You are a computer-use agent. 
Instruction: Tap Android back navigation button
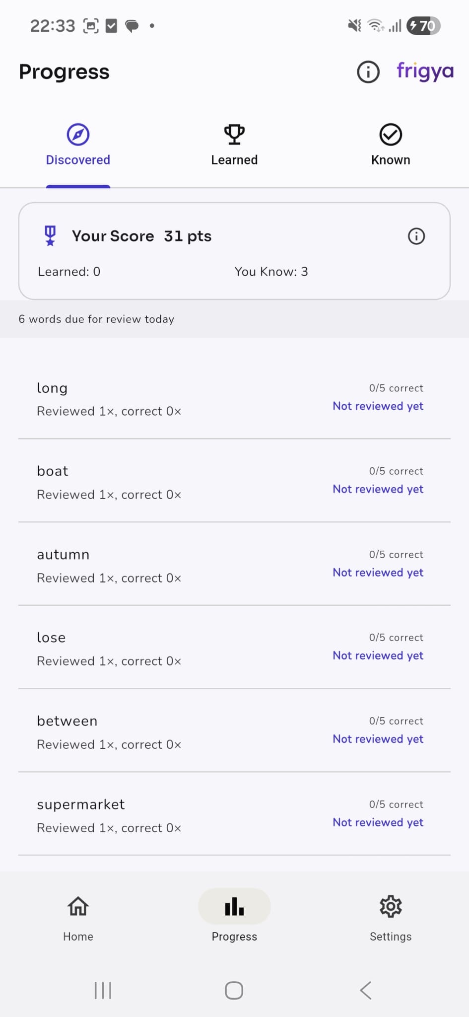pyautogui.click(x=366, y=990)
